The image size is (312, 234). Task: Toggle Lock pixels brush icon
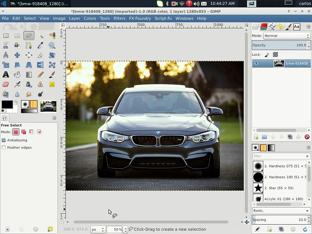coord(267,55)
